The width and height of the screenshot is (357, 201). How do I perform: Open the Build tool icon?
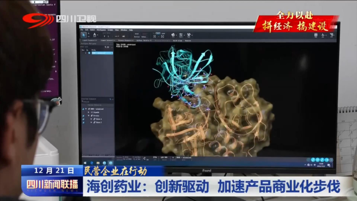tap(173, 35)
